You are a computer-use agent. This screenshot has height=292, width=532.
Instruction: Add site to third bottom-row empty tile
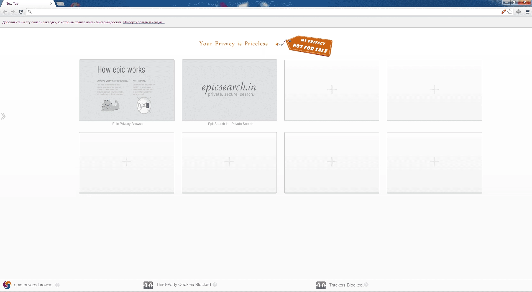click(332, 163)
